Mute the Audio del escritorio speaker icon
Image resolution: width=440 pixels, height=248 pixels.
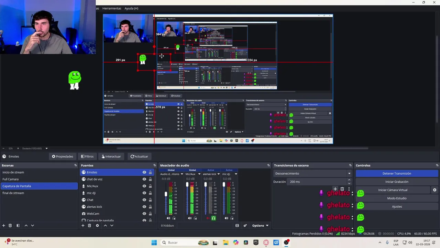coord(168,218)
